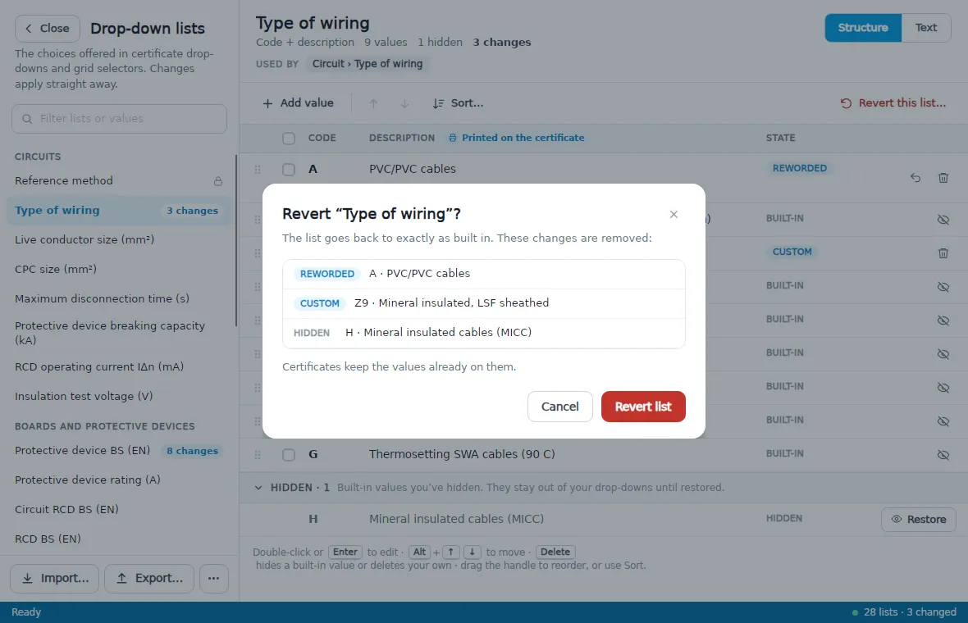Open the Sort... options
Viewport: 968px width, 623px height.
coord(458,103)
